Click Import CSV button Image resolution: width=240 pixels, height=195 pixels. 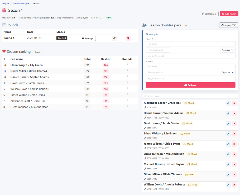tap(228, 25)
